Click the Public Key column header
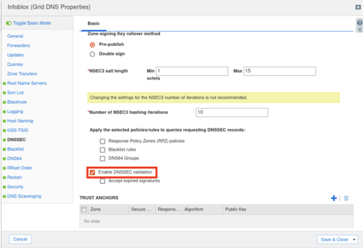The height and width of the screenshot is (248, 363). (x=288, y=209)
